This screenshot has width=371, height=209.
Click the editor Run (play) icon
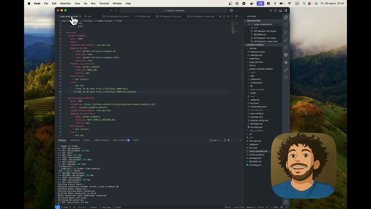point(220,16)
